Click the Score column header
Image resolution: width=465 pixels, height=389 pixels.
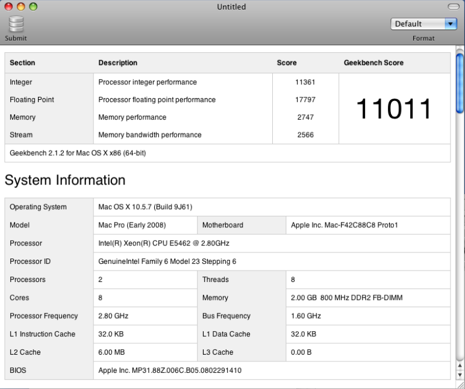[287, 63]
